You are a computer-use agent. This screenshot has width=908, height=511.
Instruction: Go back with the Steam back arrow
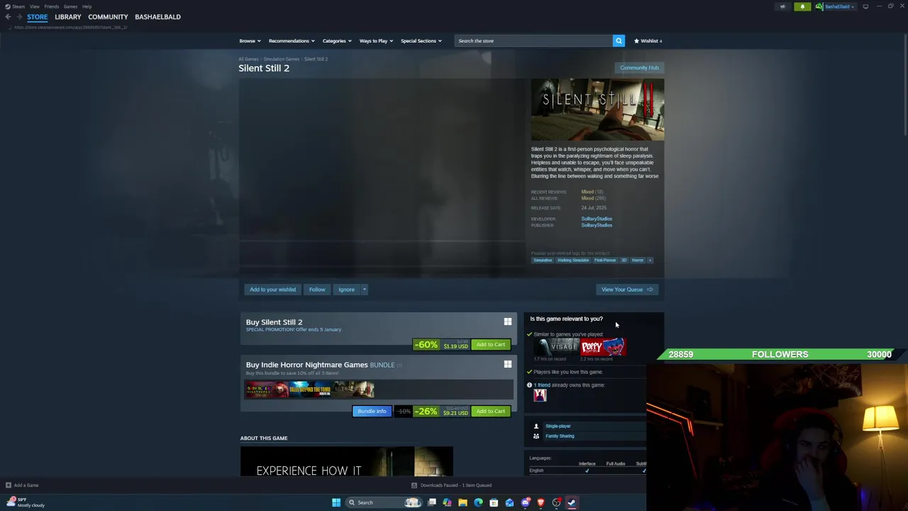click(x=8, y=16)
